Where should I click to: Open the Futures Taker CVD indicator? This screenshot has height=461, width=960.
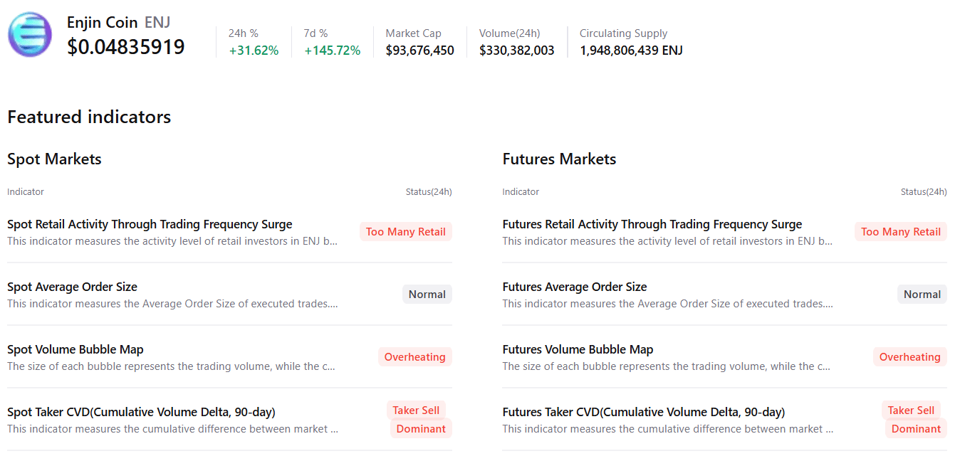click(x=643, y=413)
